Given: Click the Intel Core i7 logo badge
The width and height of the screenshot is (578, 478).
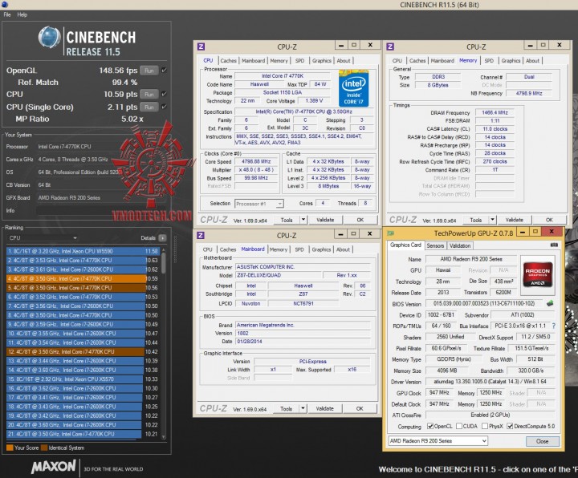Looking at the screenshot, I should click(353, 88).
